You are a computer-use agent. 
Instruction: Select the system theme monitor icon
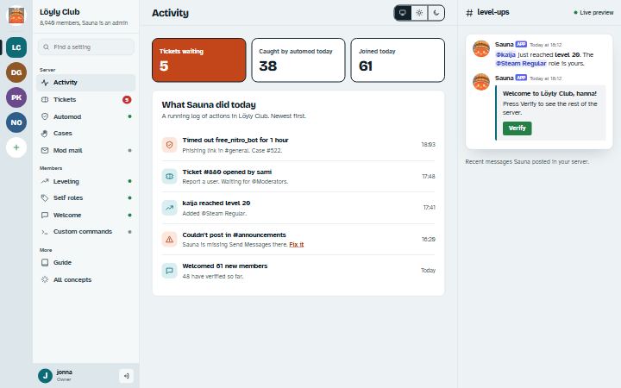click(x=403, y=13)
